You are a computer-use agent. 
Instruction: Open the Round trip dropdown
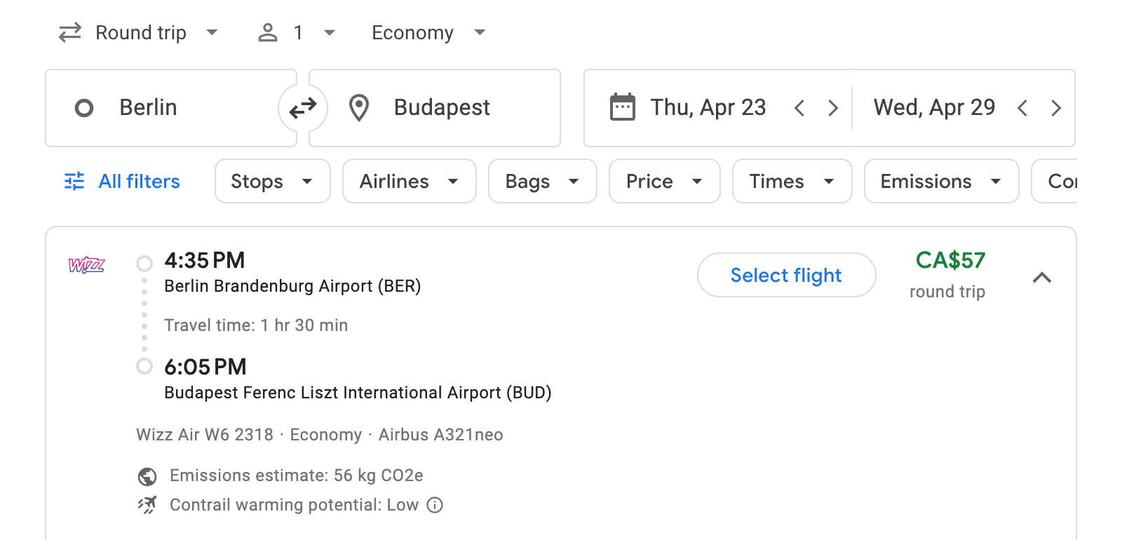[139, 32]
